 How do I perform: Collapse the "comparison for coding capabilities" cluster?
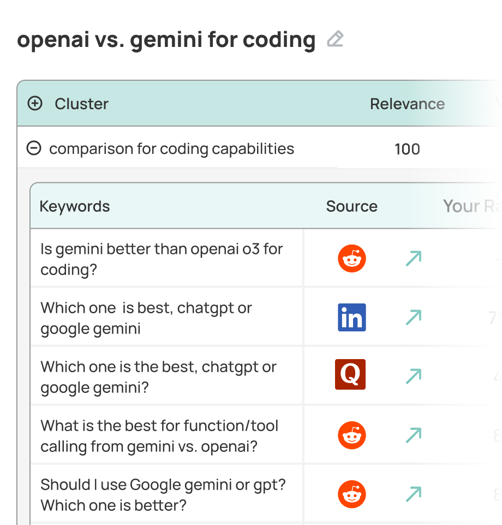[x=34, y=148]
